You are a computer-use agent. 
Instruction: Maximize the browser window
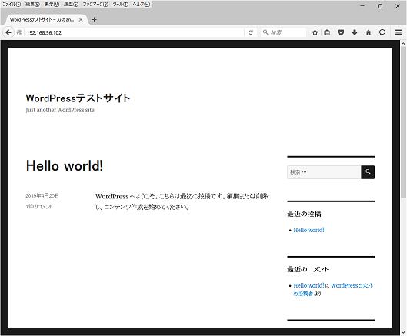[380, 6]
